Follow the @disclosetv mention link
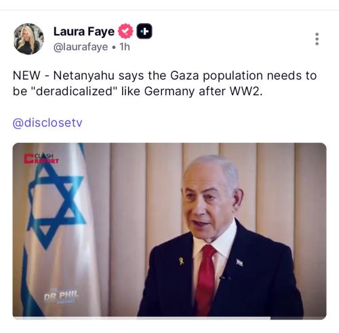Viewport: 339px width, 333px height. pos(47,123)
